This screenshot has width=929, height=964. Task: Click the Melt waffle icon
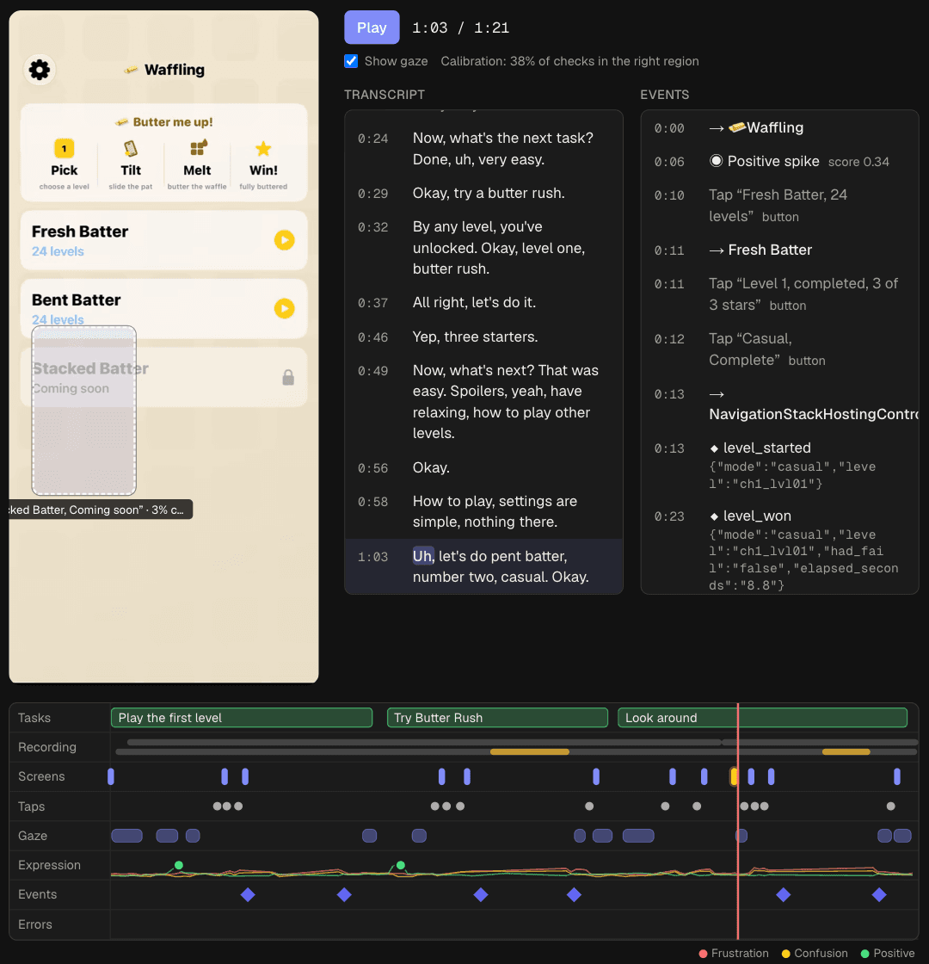click(198, 148)
